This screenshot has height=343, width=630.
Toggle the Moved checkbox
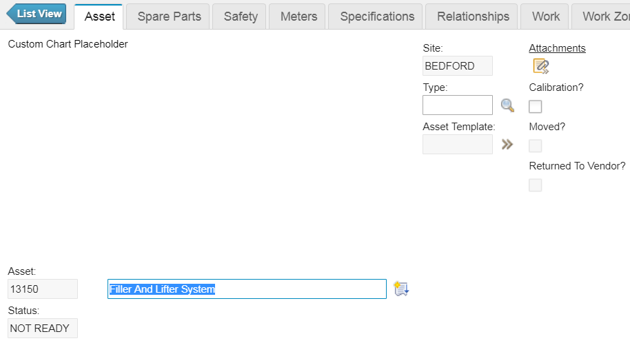536,145
